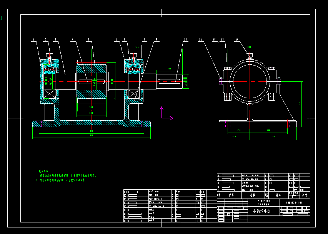Select the 310 dimension above the side view
328x234 pixels.
[250, 47]
